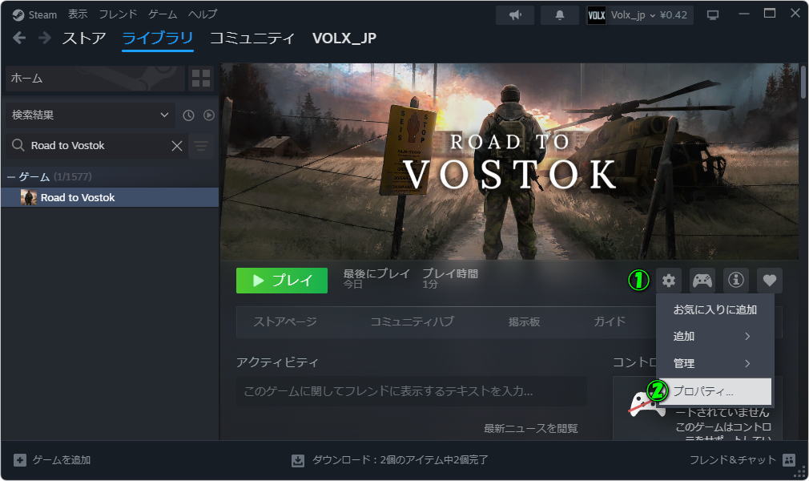Open the 検索結果 collection dropdown
The height and width of the screenshot is (481, 809).
pyautogui.click(x=90, y=115)
